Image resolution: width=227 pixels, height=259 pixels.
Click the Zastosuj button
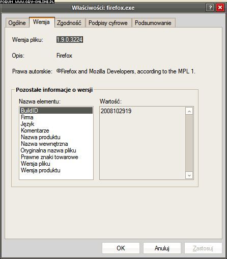(203, 248)
